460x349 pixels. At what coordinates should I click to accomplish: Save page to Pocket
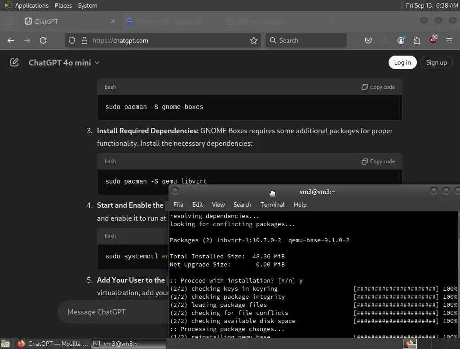[368, 40]
